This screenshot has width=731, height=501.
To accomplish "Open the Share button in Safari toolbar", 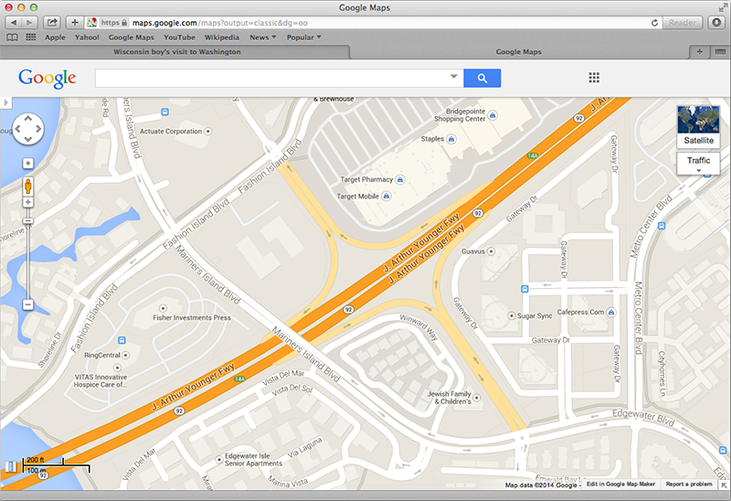I will click(x=52, y=22).
